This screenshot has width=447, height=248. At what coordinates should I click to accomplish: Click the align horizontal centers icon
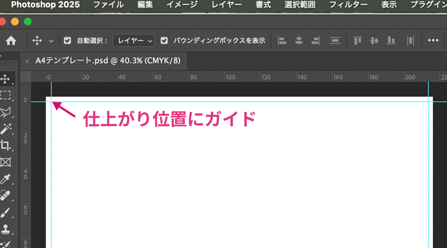tap(299, 41)
